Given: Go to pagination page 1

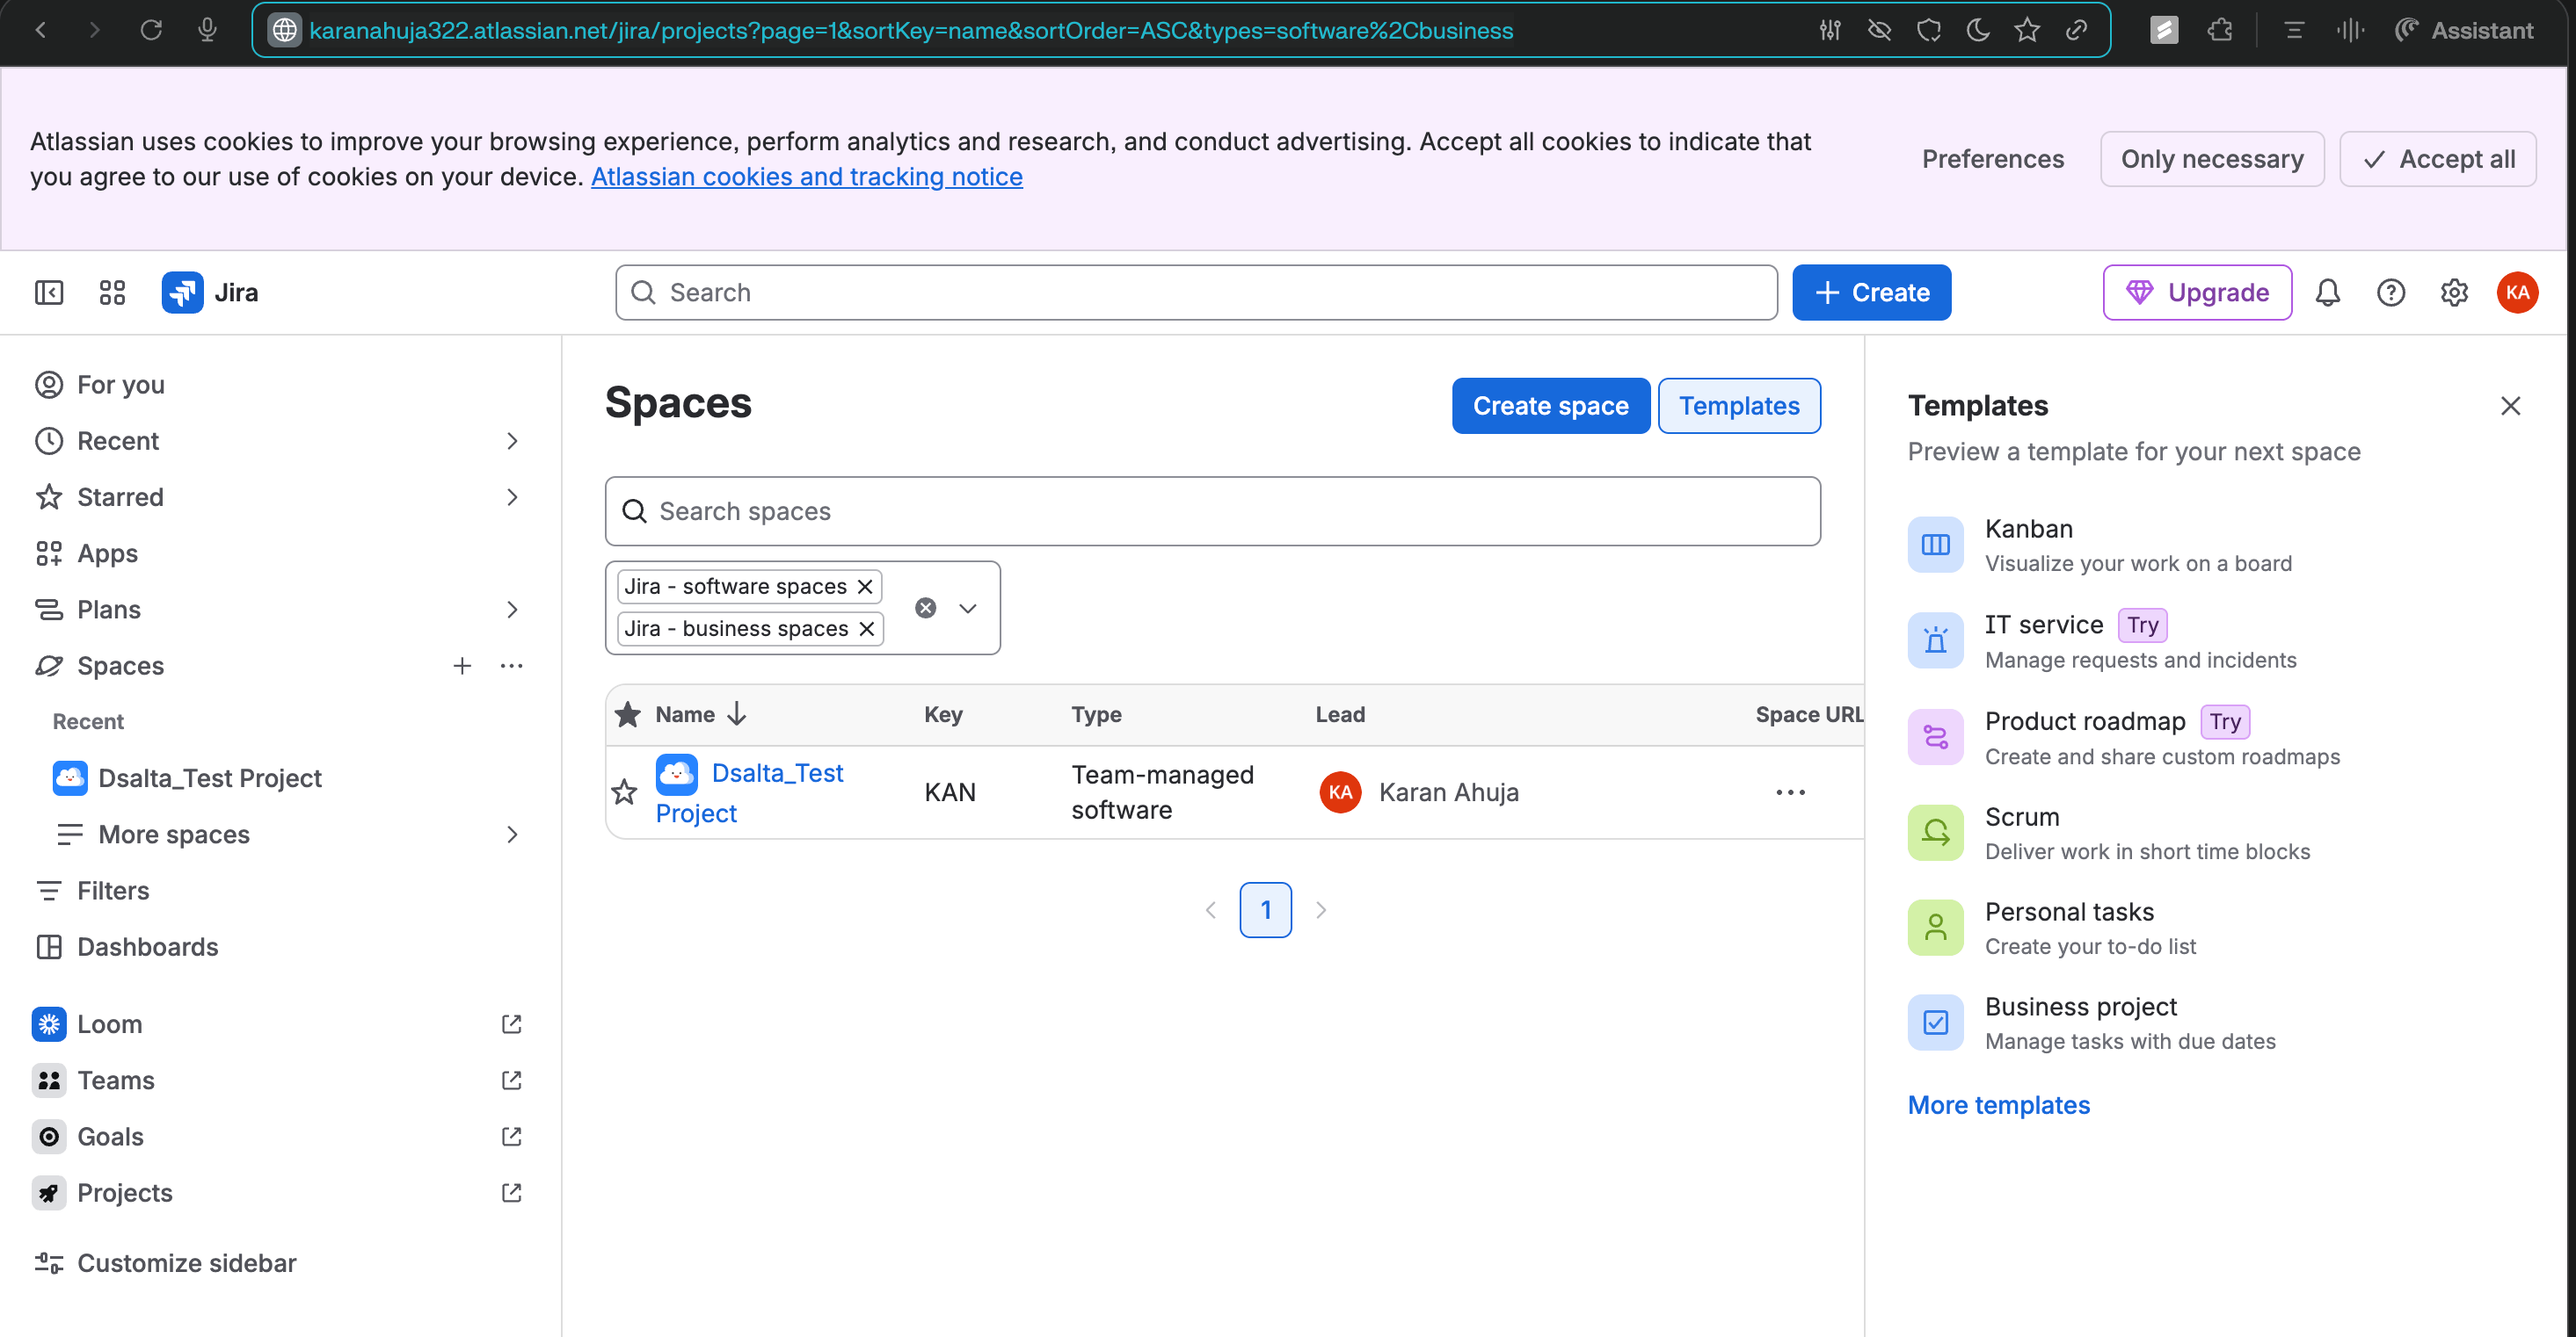Looking at the screenshot, I should [x=1265, y=910].
